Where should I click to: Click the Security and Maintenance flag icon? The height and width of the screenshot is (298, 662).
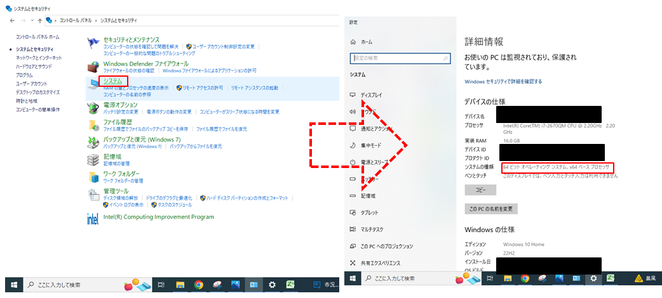93,43
